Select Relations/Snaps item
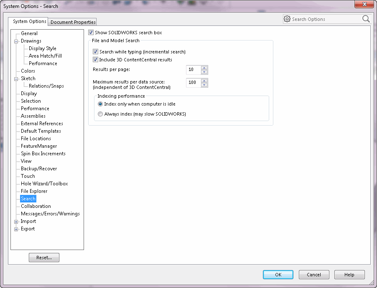Viewport: 377px width, 288px height. [x=46, y=86]
